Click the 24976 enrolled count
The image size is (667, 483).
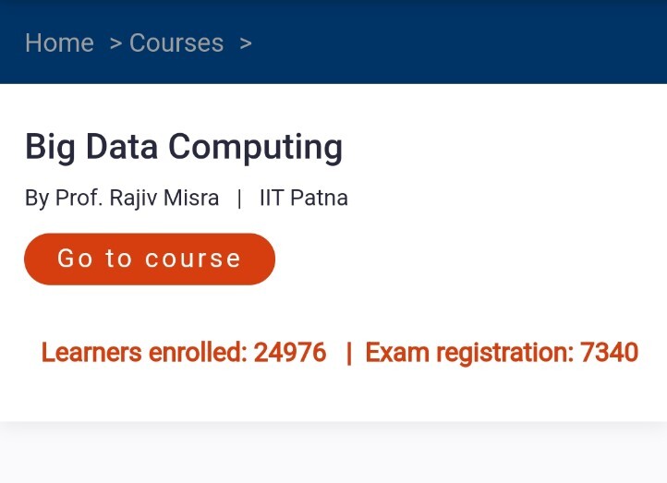click(290, 353)
